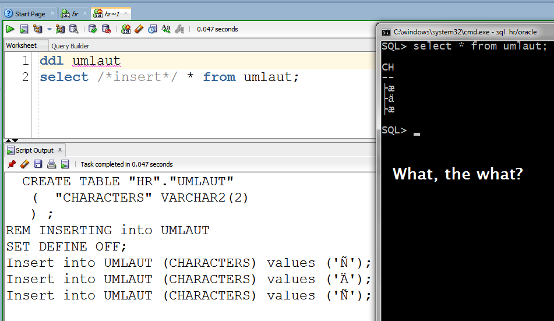Click the 'from' keyword on line 2
This screenshot has height=321, width=554.
pos(219,77)
